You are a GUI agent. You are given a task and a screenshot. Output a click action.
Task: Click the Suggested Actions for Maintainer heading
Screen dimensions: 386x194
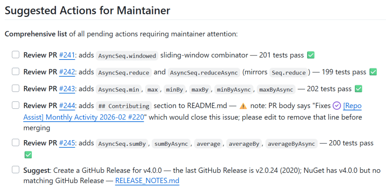(87, 10)
